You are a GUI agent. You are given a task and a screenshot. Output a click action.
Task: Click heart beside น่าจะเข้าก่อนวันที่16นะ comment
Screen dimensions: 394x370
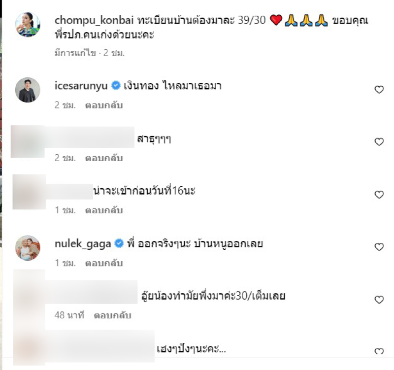point(379,195)
